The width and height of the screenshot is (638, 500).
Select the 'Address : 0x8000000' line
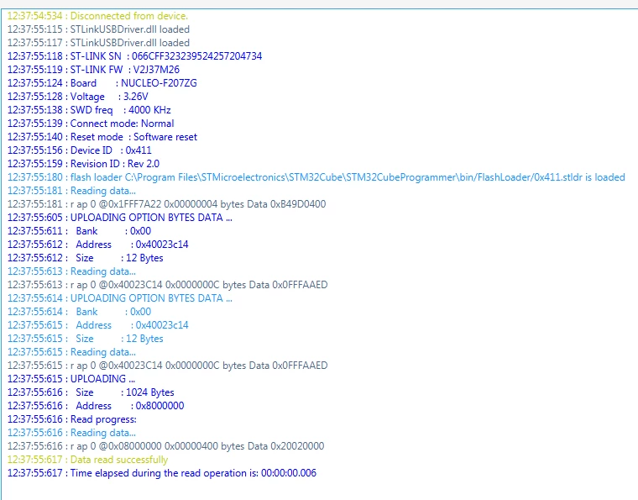coord(96,406)
